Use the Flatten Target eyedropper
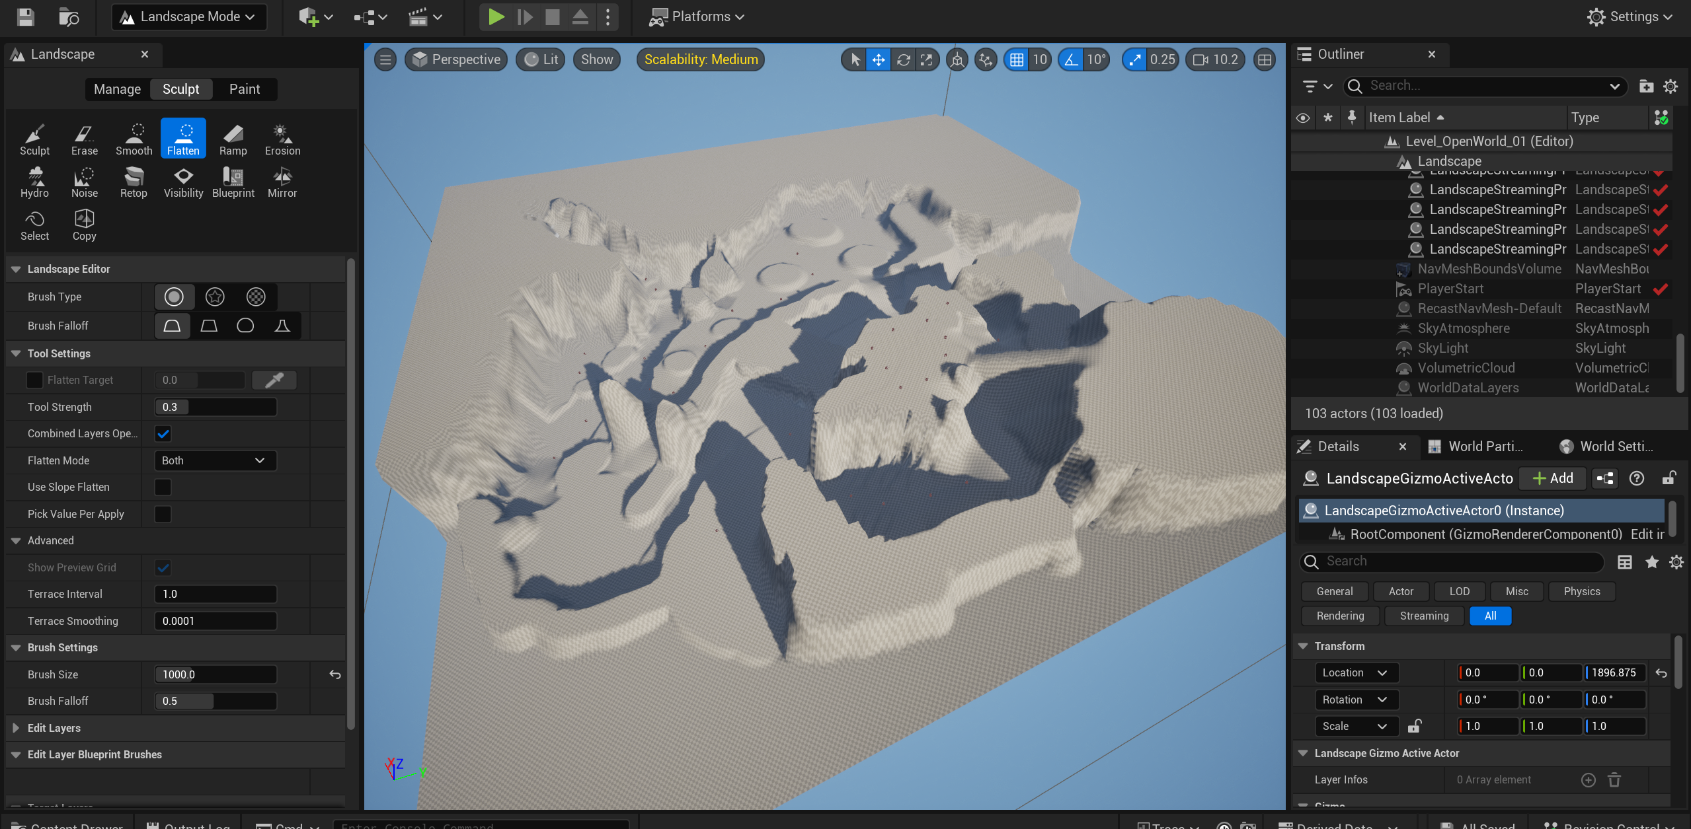Viewport: 1691px width, 829px height. point(274,380)
